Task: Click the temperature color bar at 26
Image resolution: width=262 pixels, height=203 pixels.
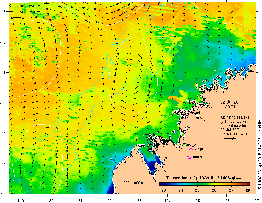Action: tap(214, 184)
